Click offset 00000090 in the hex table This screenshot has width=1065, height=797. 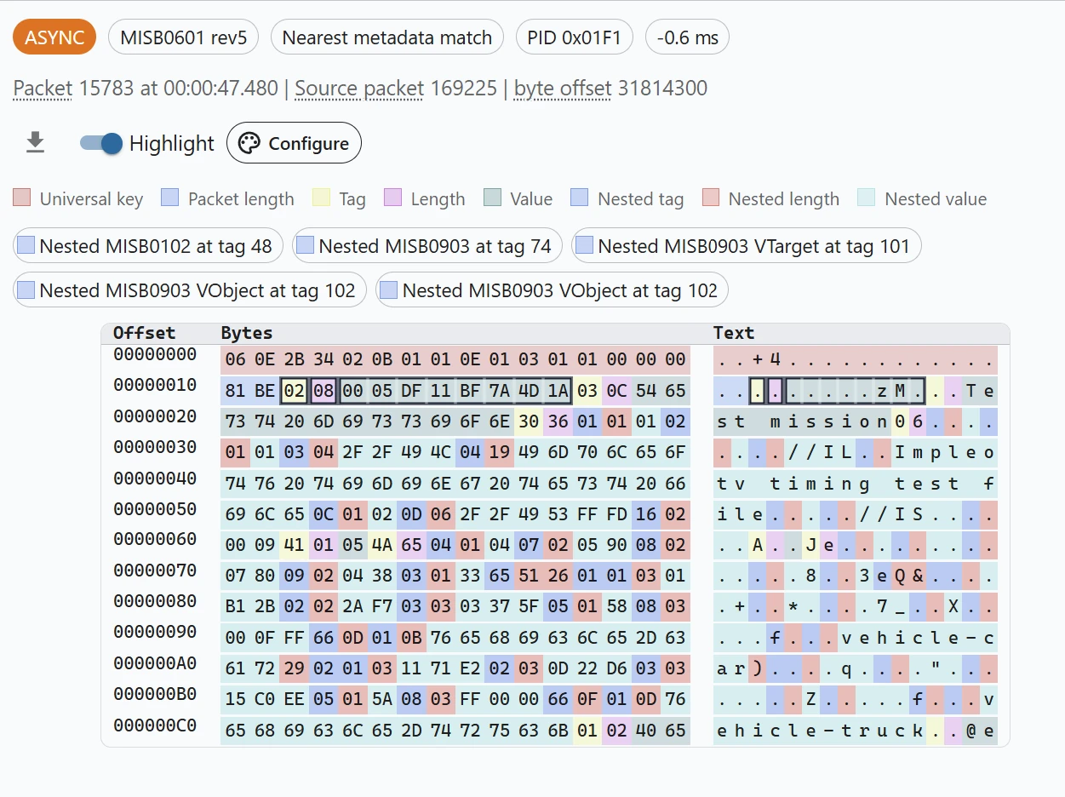click(x=155, y=632)
